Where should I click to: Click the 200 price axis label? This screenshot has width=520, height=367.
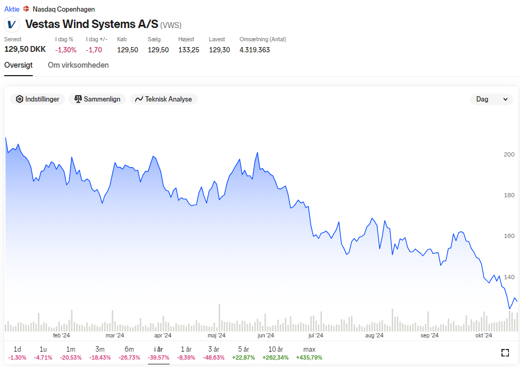tap(509, 154)
